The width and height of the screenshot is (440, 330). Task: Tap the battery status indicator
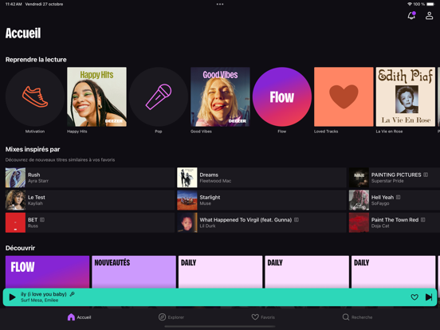coord(430,4)
